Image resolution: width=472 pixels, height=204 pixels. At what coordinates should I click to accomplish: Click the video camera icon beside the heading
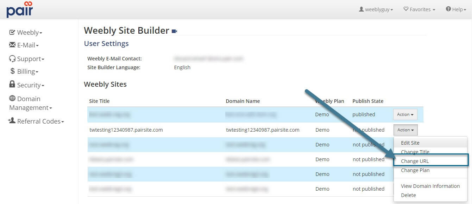174,32
